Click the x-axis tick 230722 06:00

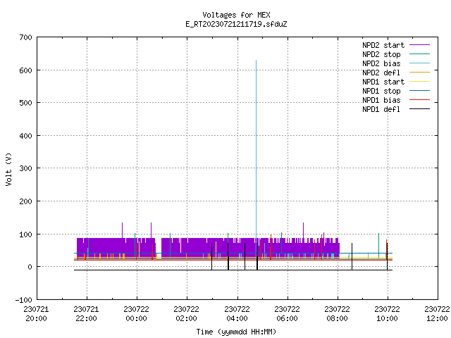point(287,314)
